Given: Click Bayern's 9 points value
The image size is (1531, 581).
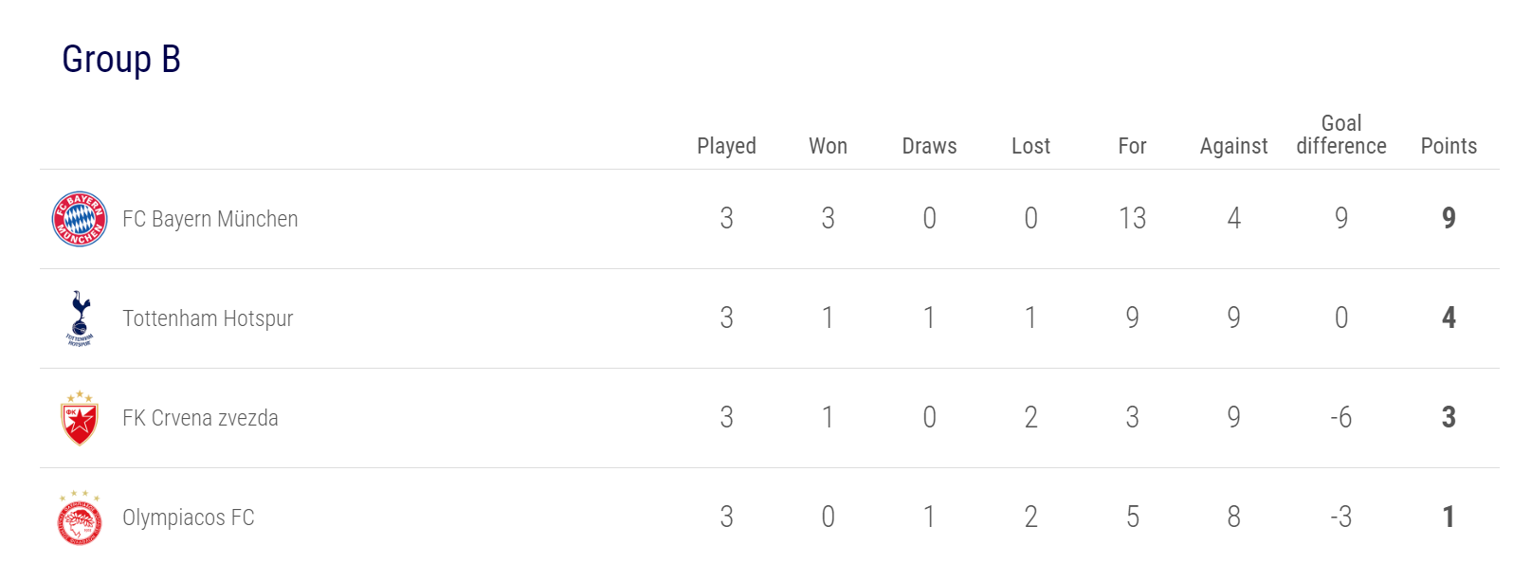Looking at the screenshot, I should pyautogui.click(x=1449, y=218).
